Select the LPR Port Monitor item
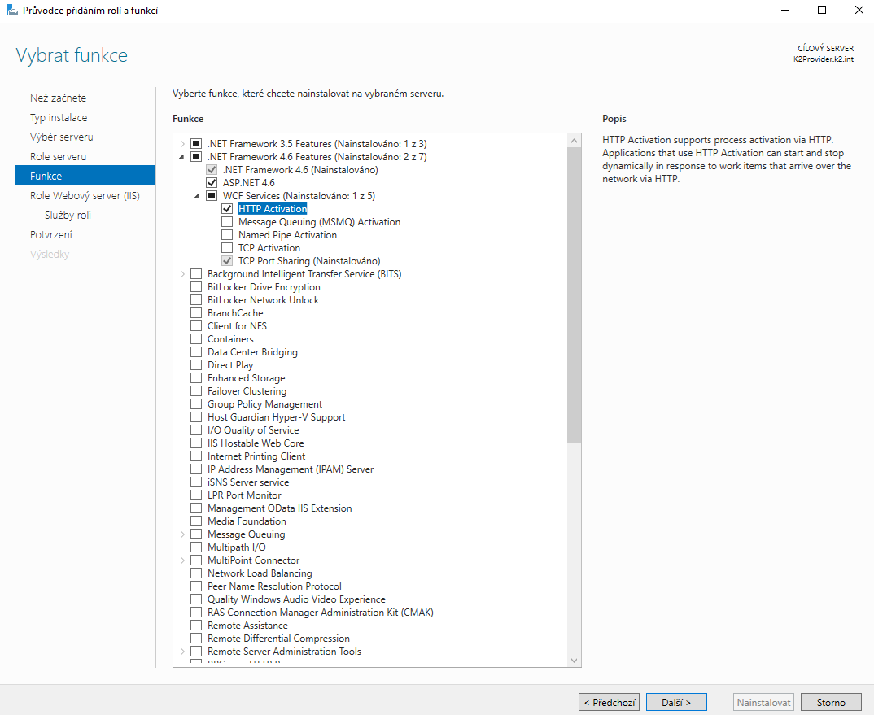The height and width of the screenshot is (715, 874). coord(244,495)
